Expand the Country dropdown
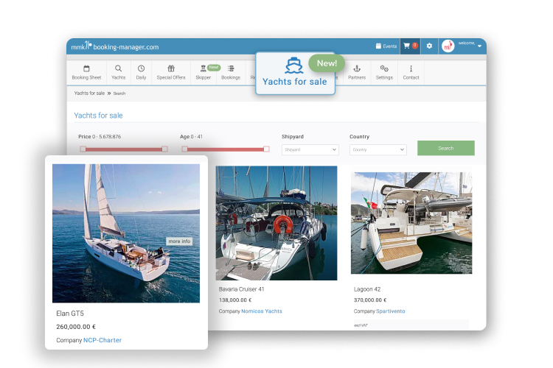 click(378, 149)
